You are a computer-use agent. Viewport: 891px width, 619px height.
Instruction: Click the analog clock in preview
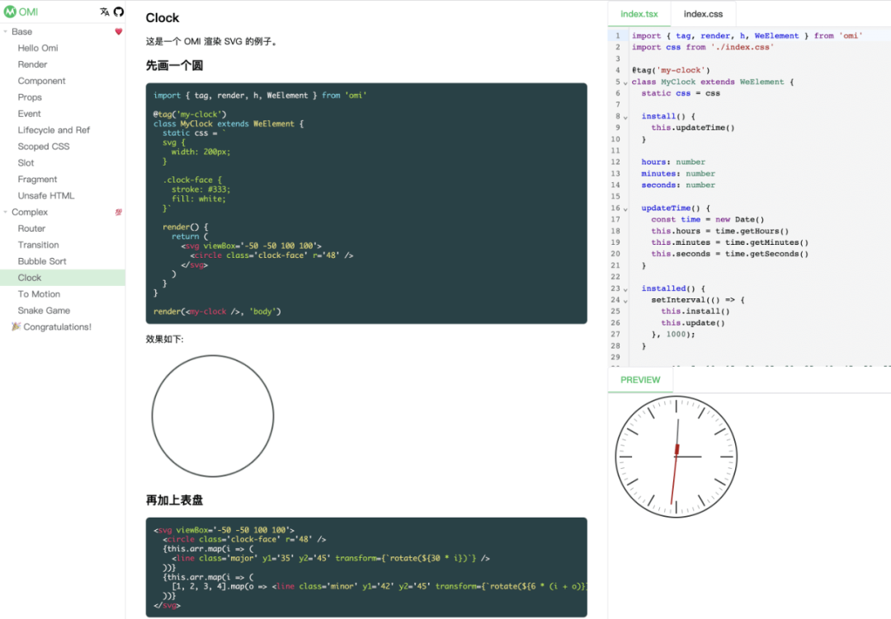(x=676, y=457)
